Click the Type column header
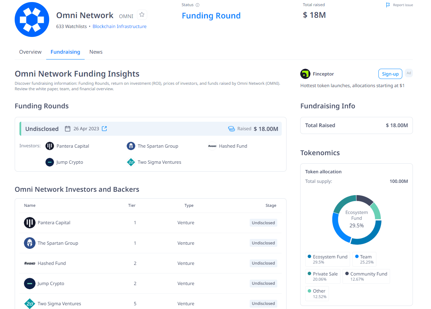 point(189,205)
